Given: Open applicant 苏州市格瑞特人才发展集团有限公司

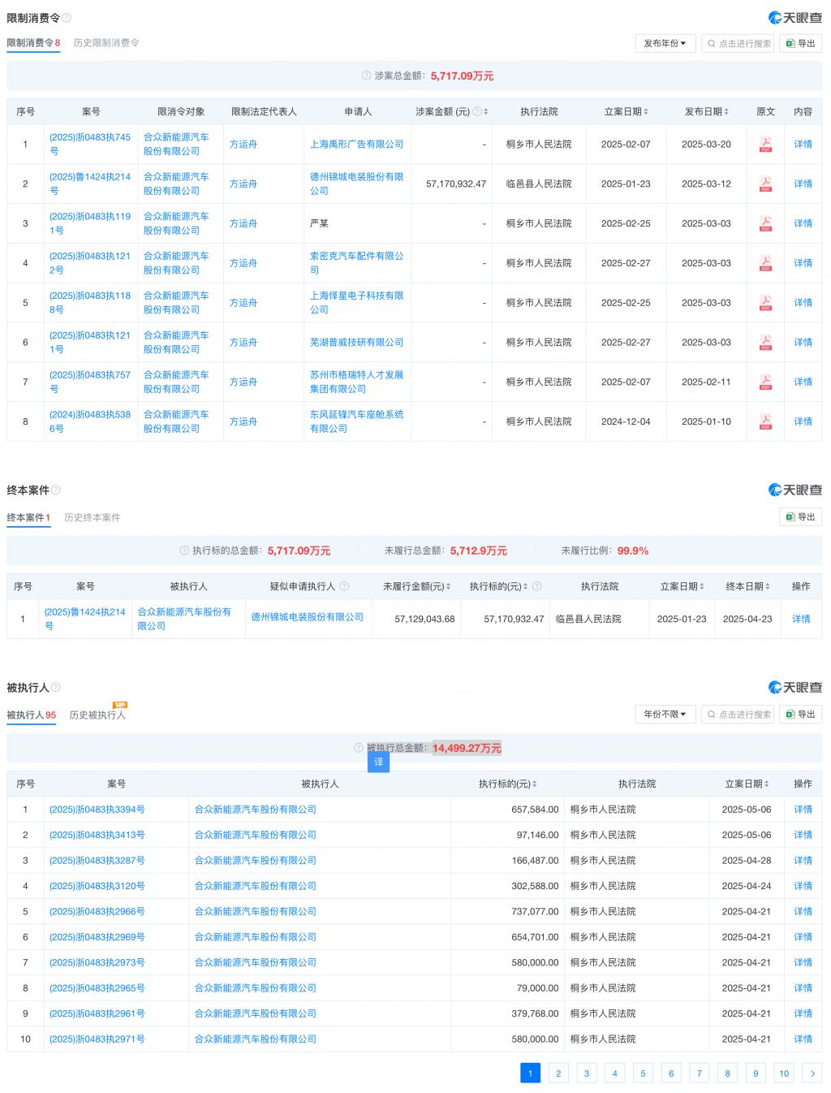Looking at the screenshot, I should pos(356,382).
